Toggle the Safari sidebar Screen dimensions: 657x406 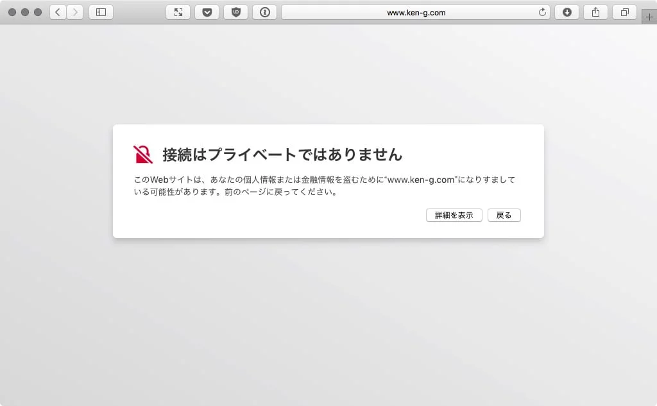point(101,12)
